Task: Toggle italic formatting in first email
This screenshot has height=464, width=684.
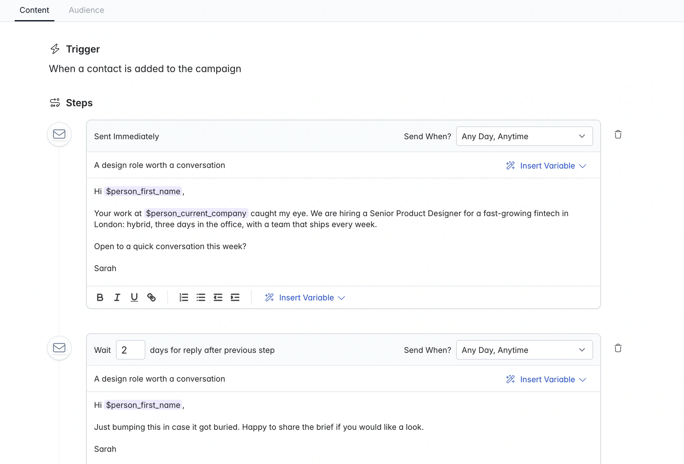Action: 117,297
